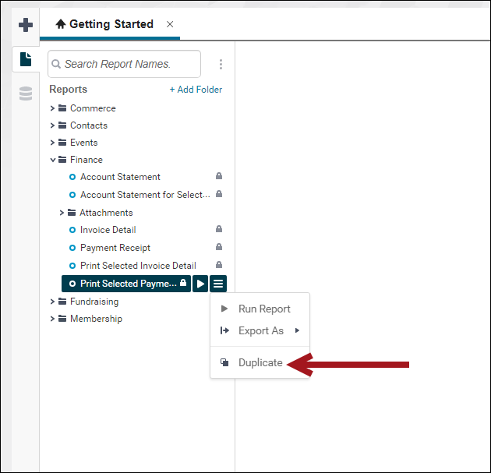The height and width of the screenshot is (473, 491).
Task: Click lock icon on Payment Receipt row
Action: [219, 247]
